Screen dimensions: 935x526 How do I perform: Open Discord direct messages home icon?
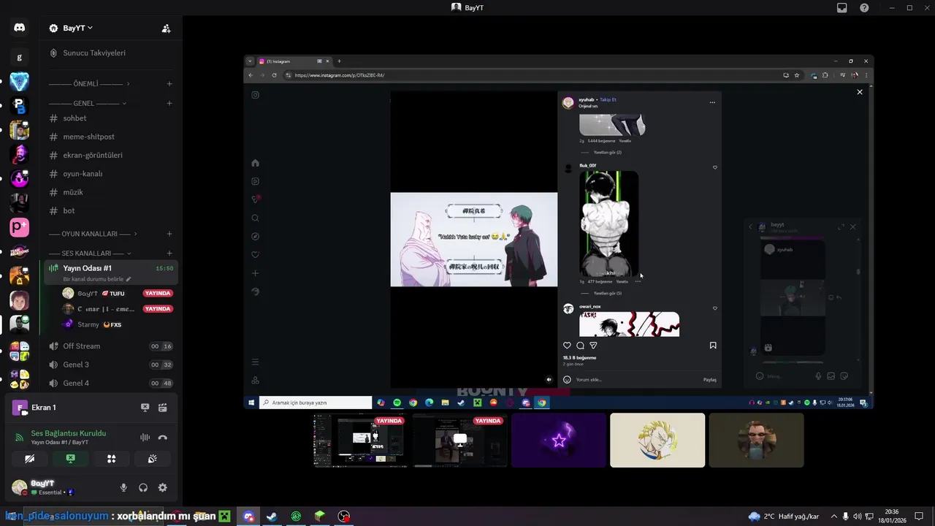point(19,28)
